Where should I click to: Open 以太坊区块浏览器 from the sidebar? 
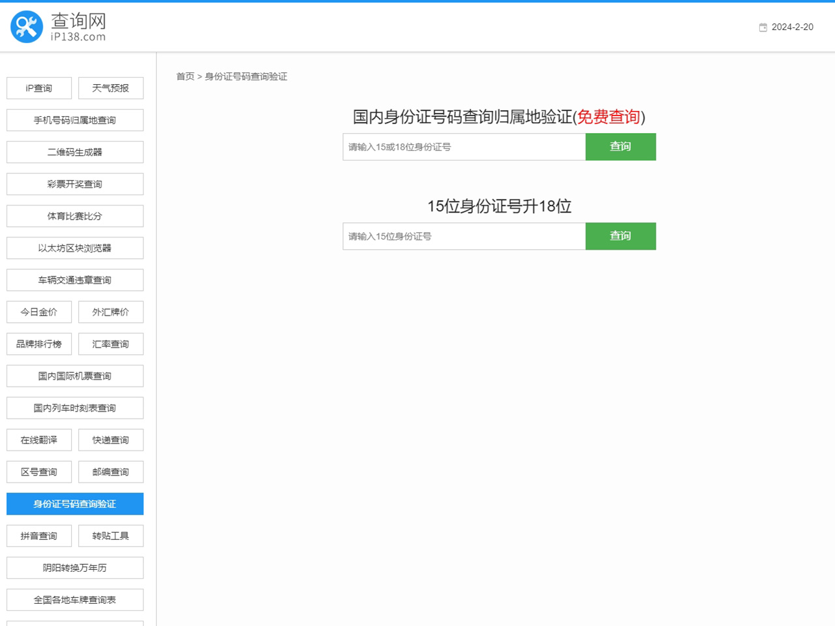pyautogui.click(x=75, y=248)
